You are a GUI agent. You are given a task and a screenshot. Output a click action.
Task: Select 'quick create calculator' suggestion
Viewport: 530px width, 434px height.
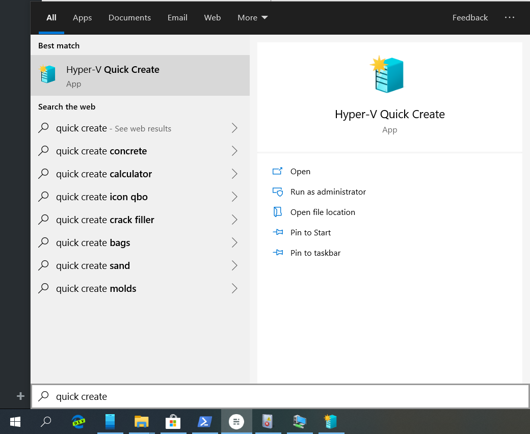pos(140,174)
